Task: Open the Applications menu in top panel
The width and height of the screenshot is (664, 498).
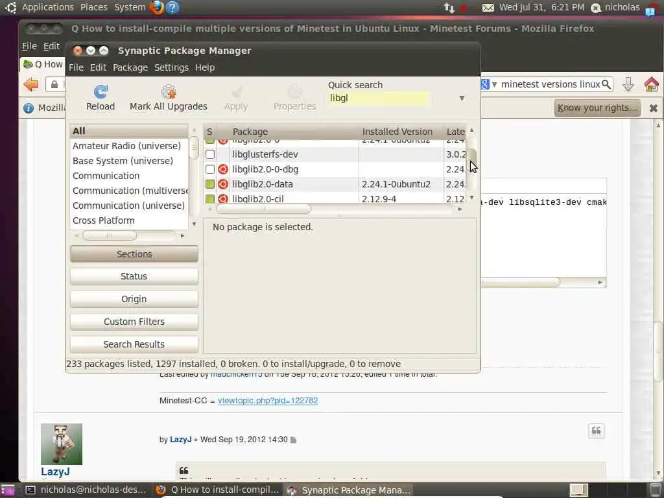Action: [48, 7]
